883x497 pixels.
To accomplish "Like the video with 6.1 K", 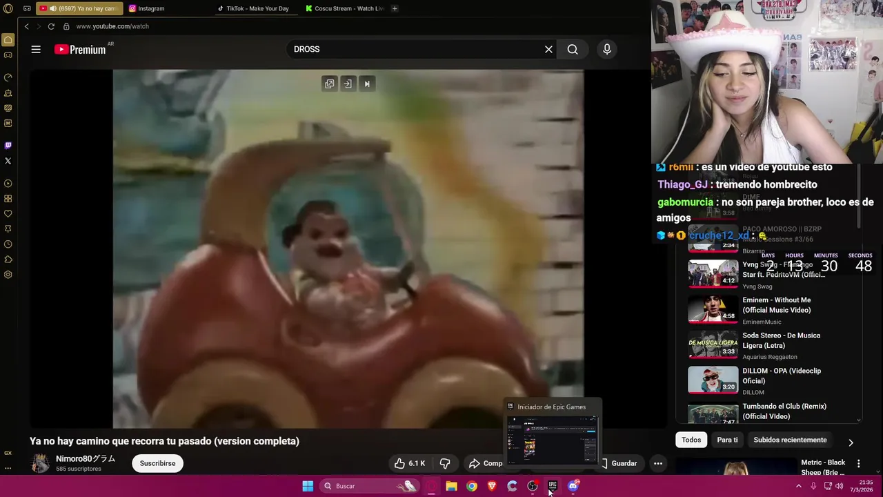I will pos(410,463).
